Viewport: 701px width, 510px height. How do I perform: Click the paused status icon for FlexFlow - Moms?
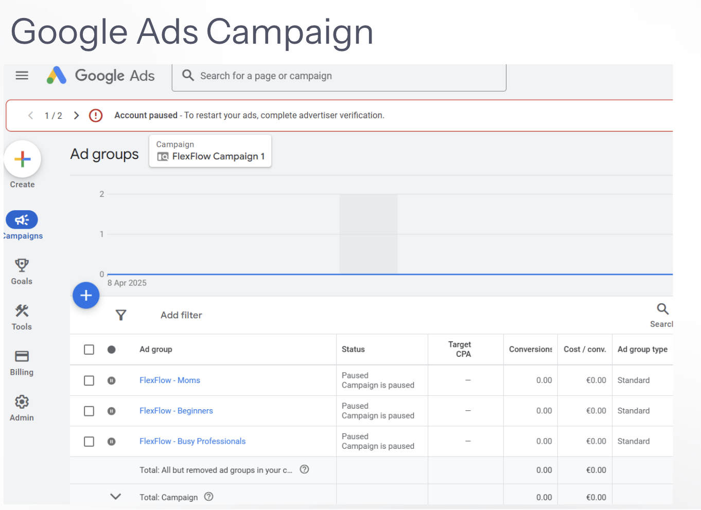[111, 380]
